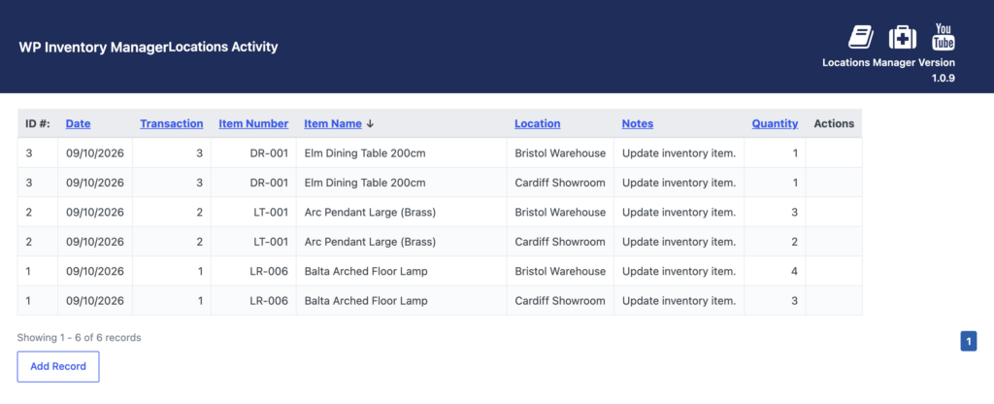The image size is (994, 404).
Task: Select Elm Dining Table row for Cardiff Showroom
Action: click(440, 183)
